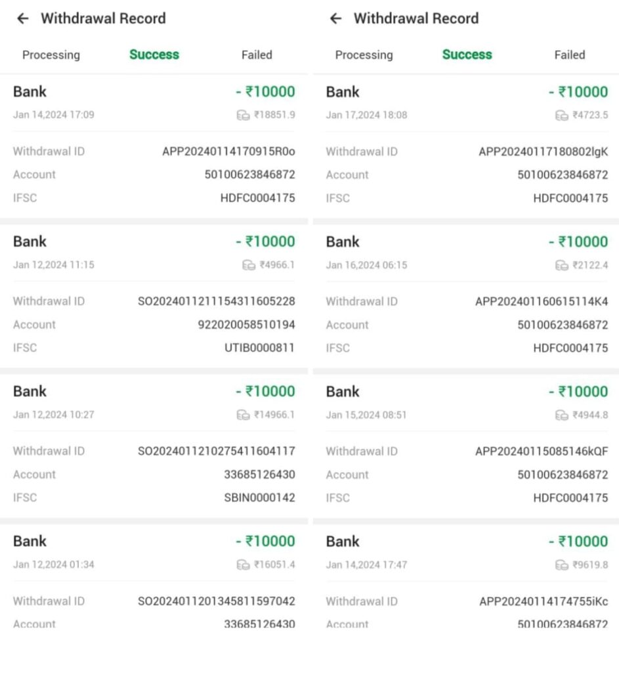Click the coin icon next to ₹9619.8

561,565
